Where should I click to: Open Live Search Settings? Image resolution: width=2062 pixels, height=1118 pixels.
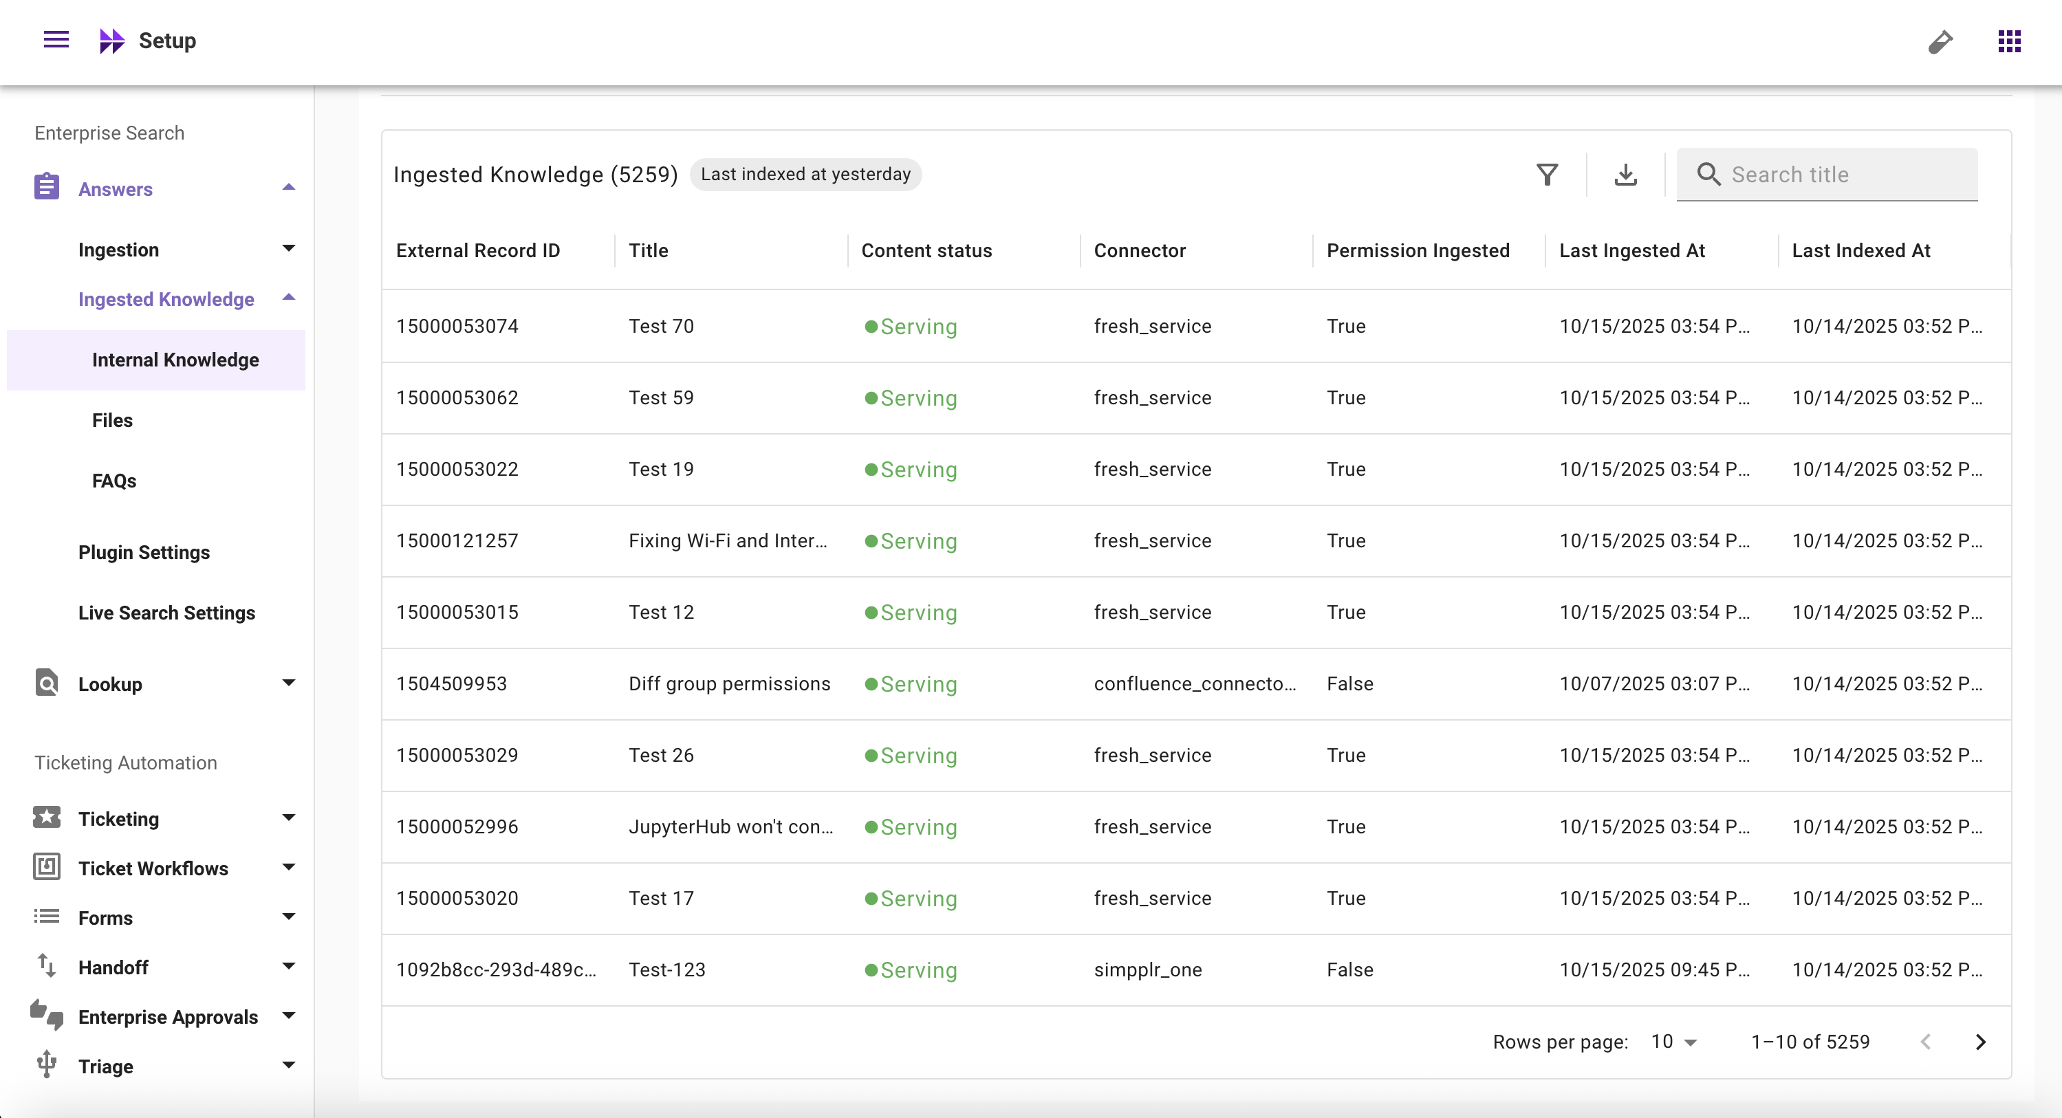tap(166, 613)
